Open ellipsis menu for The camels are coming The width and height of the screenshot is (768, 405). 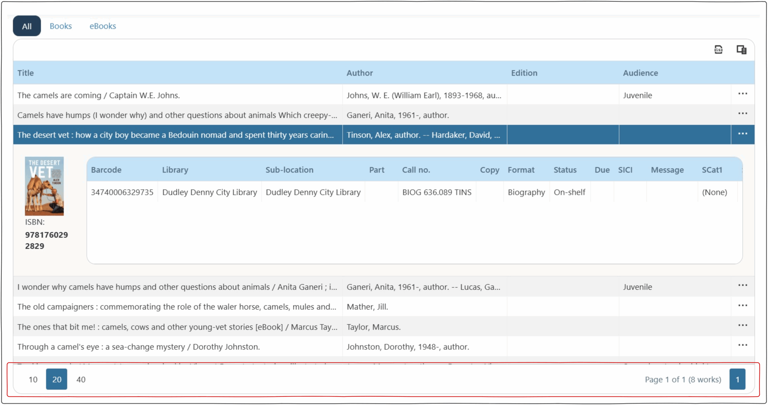[x=742, y=94]
